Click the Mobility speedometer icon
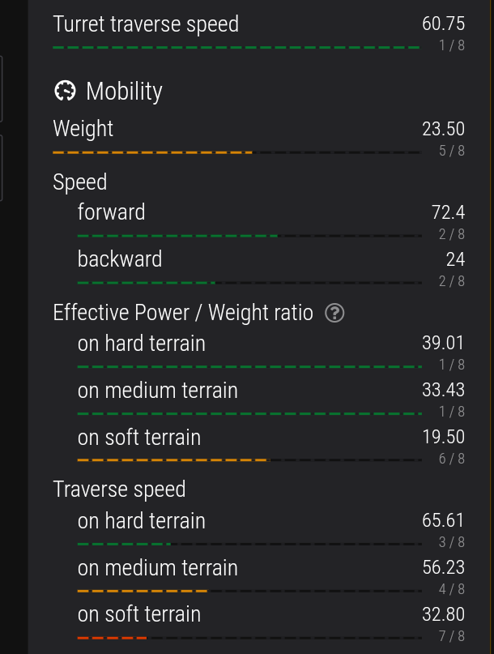Screen dimensions: 494x654 pos(65,91)
